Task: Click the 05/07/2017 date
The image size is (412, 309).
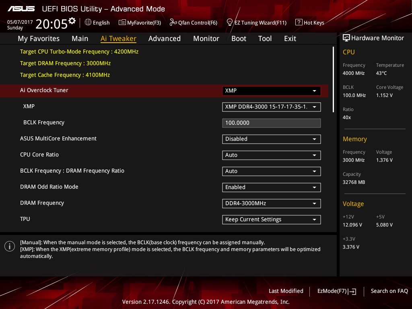Action: coord(20,22)
